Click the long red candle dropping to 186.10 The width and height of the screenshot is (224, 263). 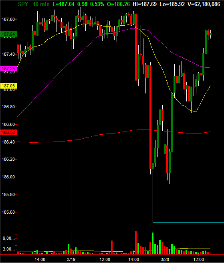pos(150,117)
